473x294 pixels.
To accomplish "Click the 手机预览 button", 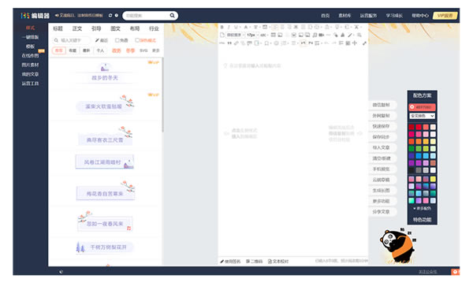I will [x=382, y=169].
